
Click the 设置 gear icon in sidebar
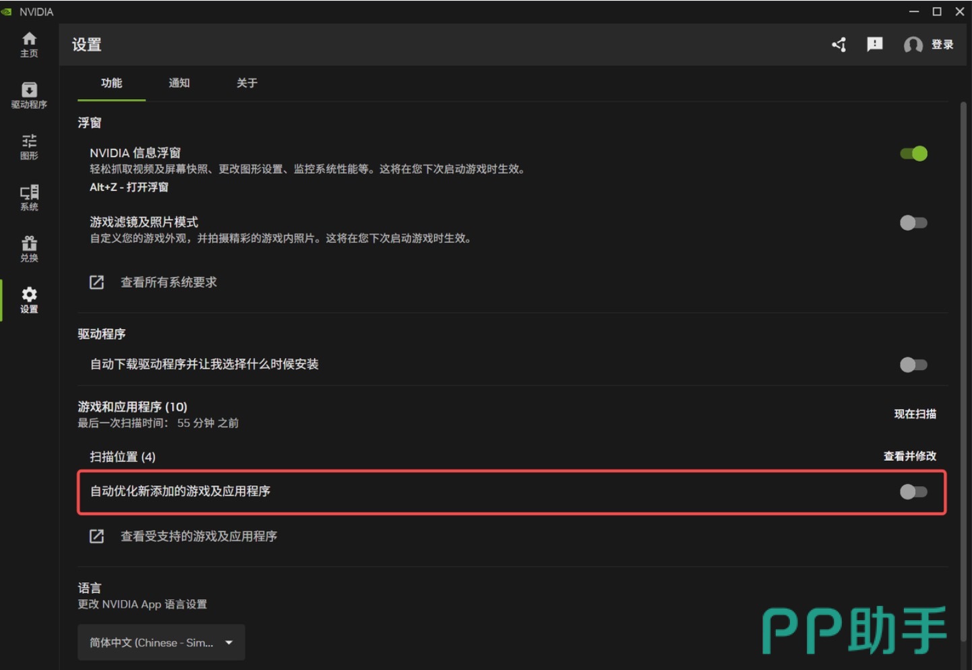click(29, 301)
